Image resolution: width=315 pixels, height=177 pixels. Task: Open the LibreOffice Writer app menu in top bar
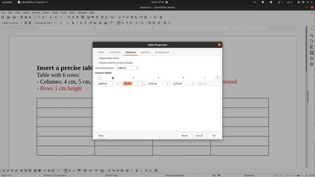[33, 2]
